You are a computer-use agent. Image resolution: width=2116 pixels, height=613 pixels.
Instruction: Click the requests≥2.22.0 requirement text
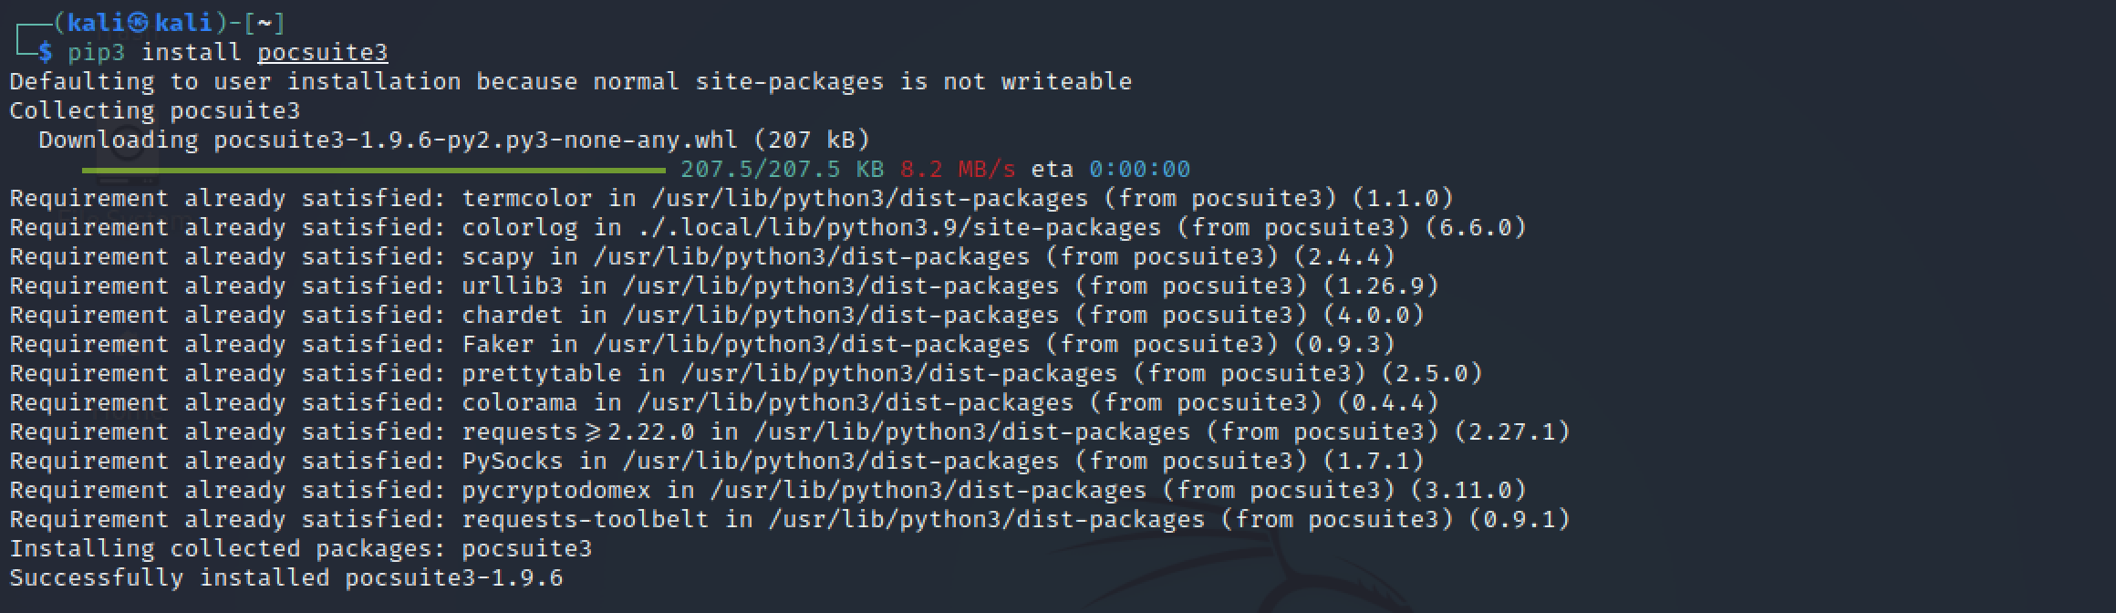pyautogui.click(x=577, y=431)
